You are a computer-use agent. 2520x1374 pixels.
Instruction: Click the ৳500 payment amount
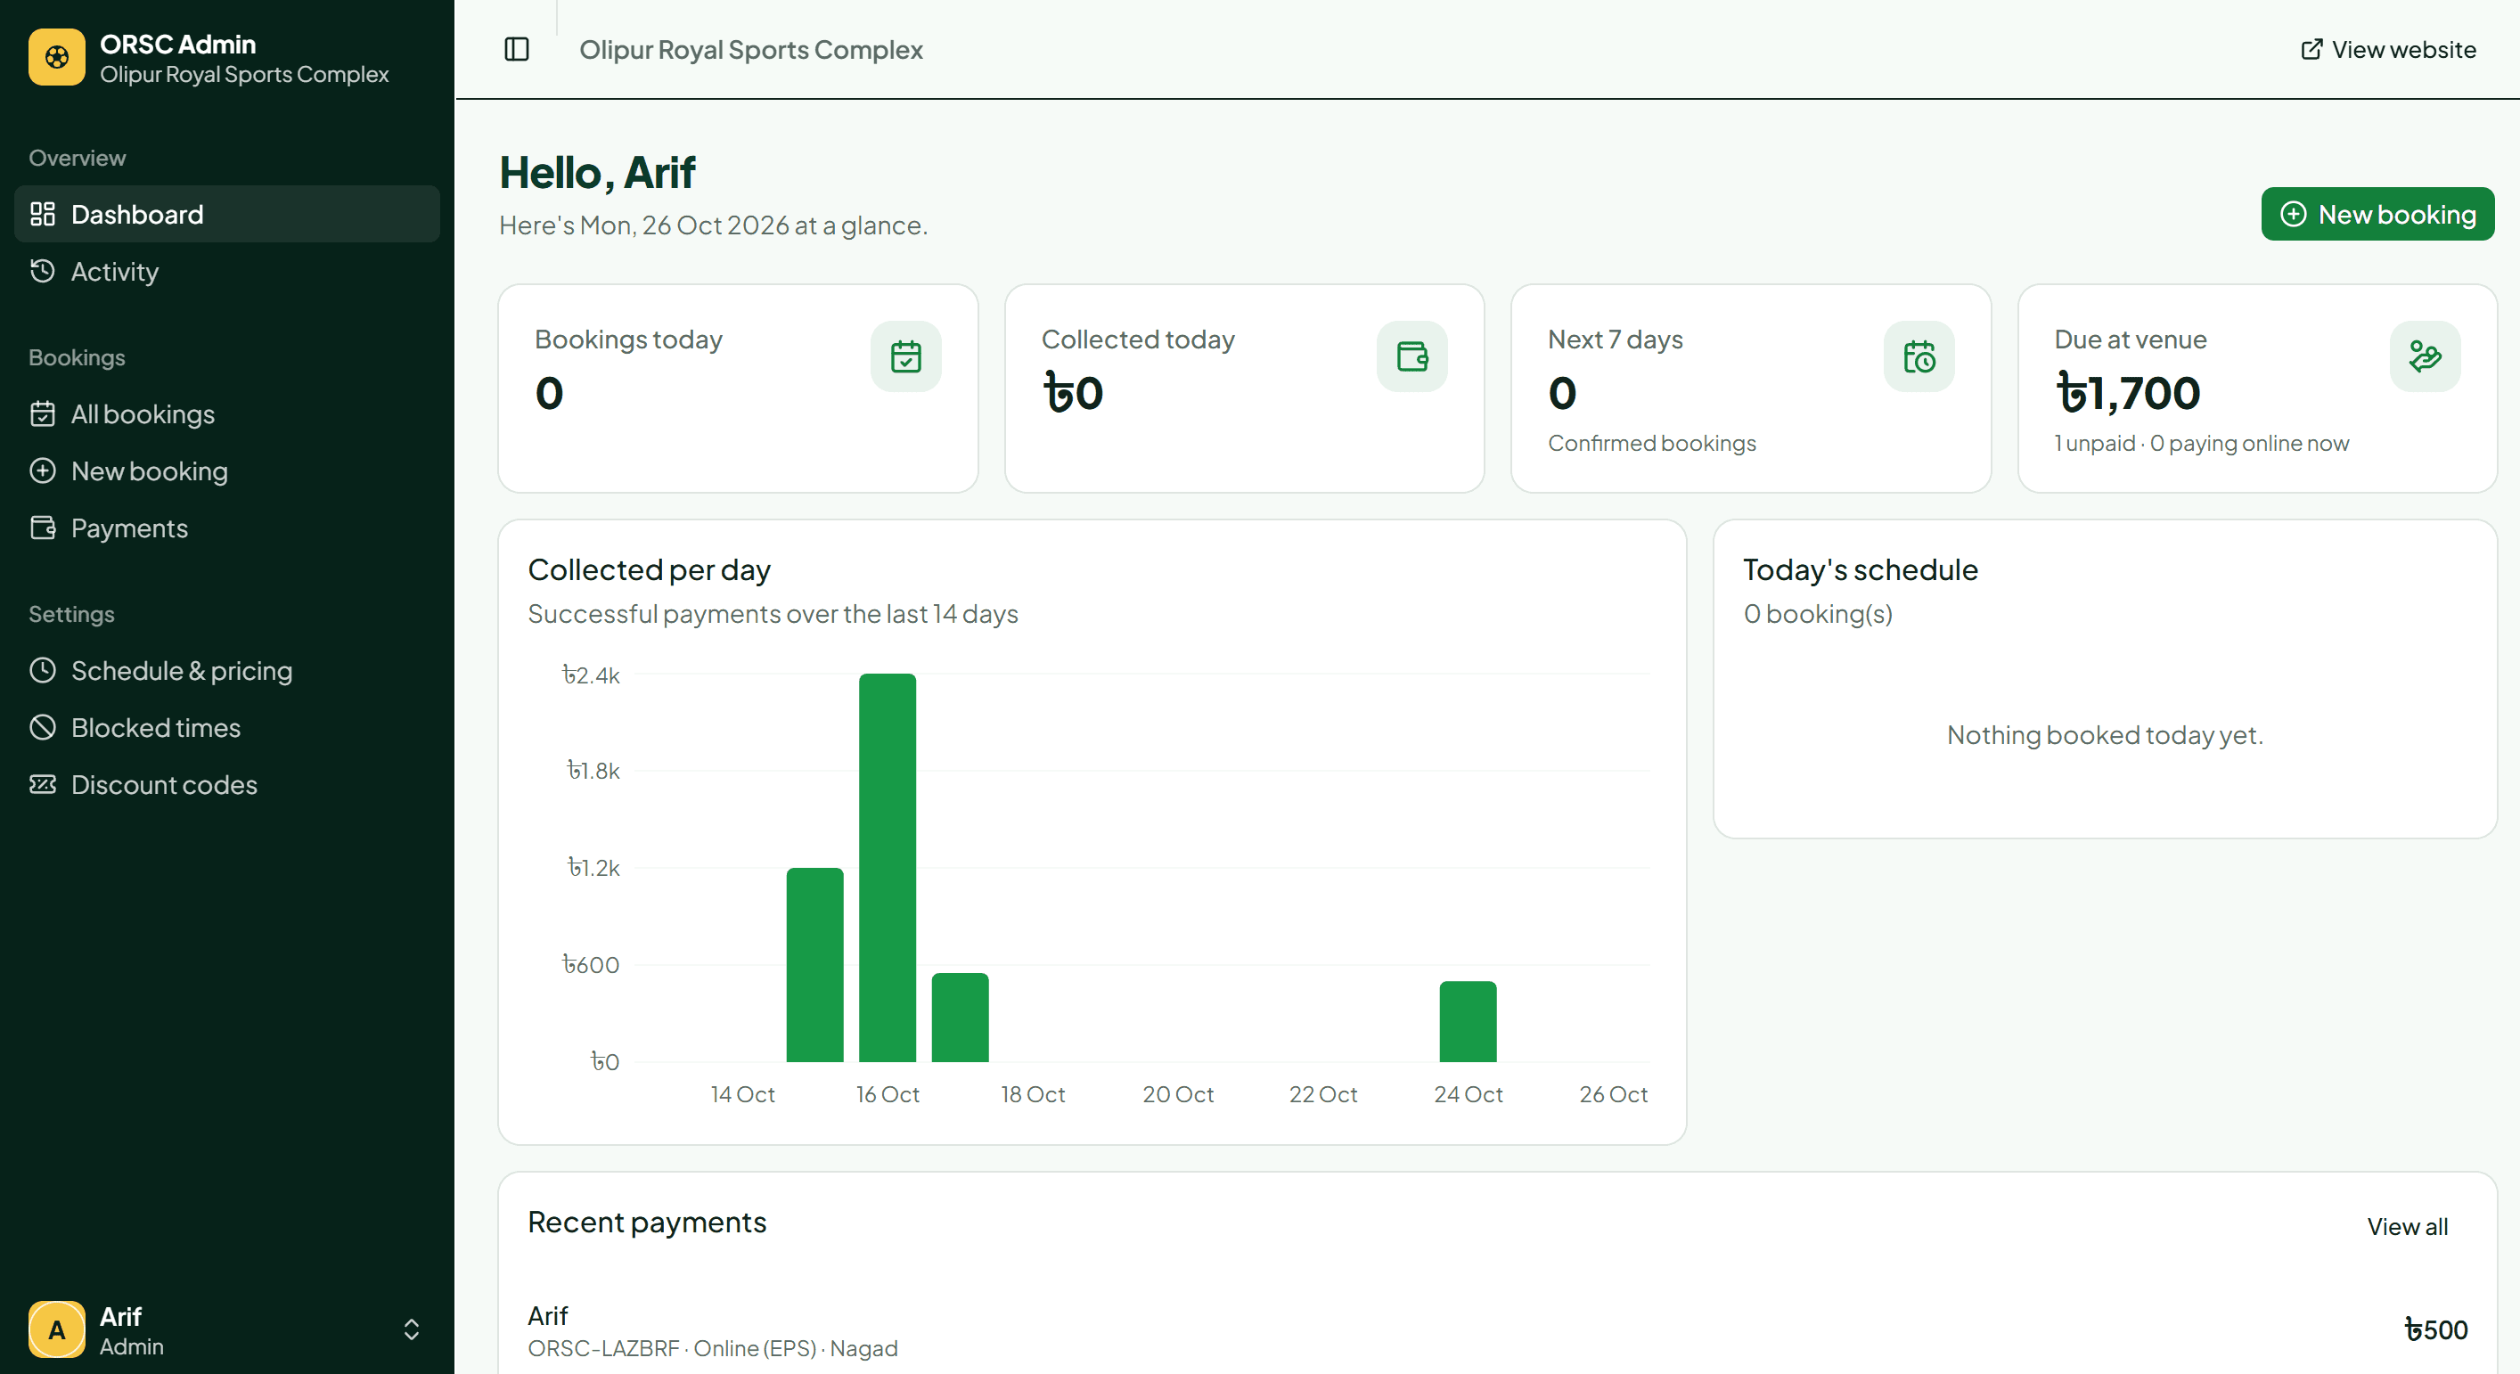tap(2436, 1330)
